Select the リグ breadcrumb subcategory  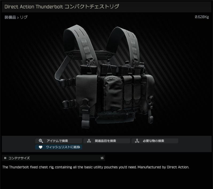24,17
